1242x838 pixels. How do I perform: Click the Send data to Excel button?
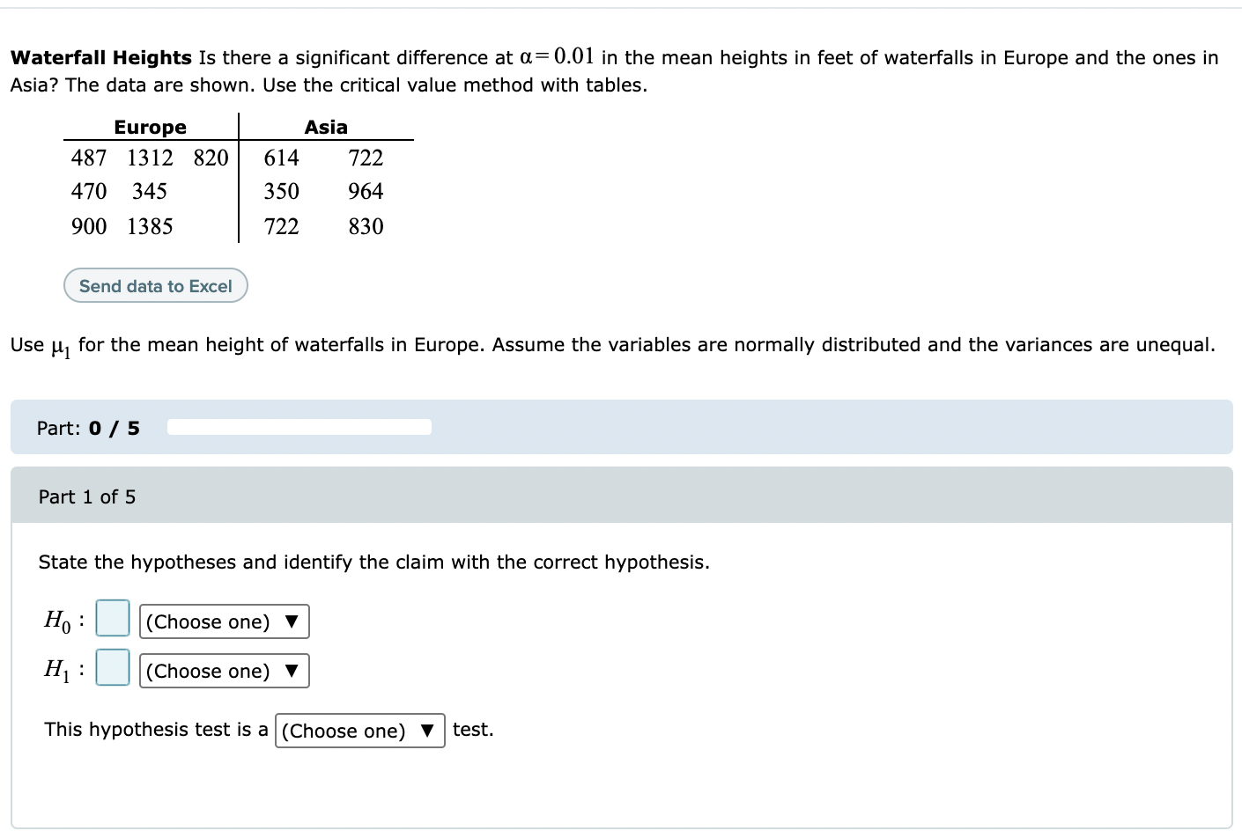(156, 286)
